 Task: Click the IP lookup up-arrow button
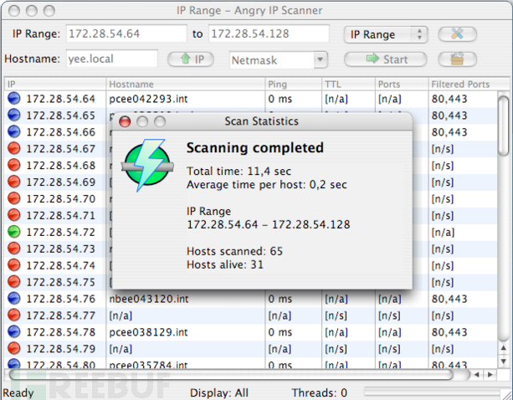coord(192,59)
